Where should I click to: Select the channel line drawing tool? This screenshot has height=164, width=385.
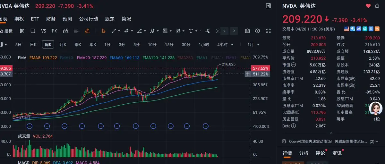tap(126, 31)
